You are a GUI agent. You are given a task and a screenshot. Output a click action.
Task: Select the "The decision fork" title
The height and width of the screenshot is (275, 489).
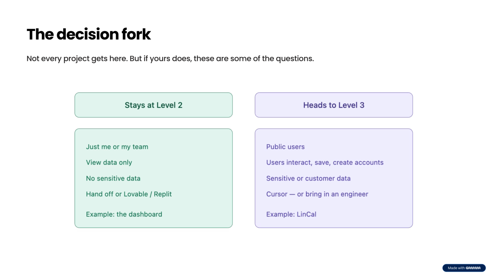point(89,34)
